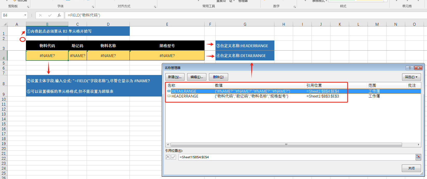Viewport: 427px width, 179px height.
Task: Click the Name Box showing B4
Action: [x=12, y=15]
